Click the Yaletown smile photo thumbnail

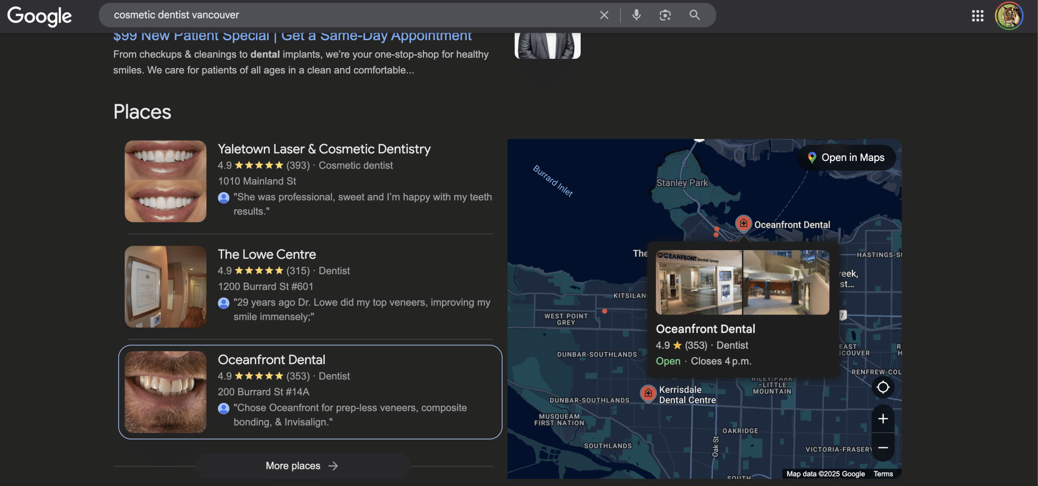click(x=165, y=181)
